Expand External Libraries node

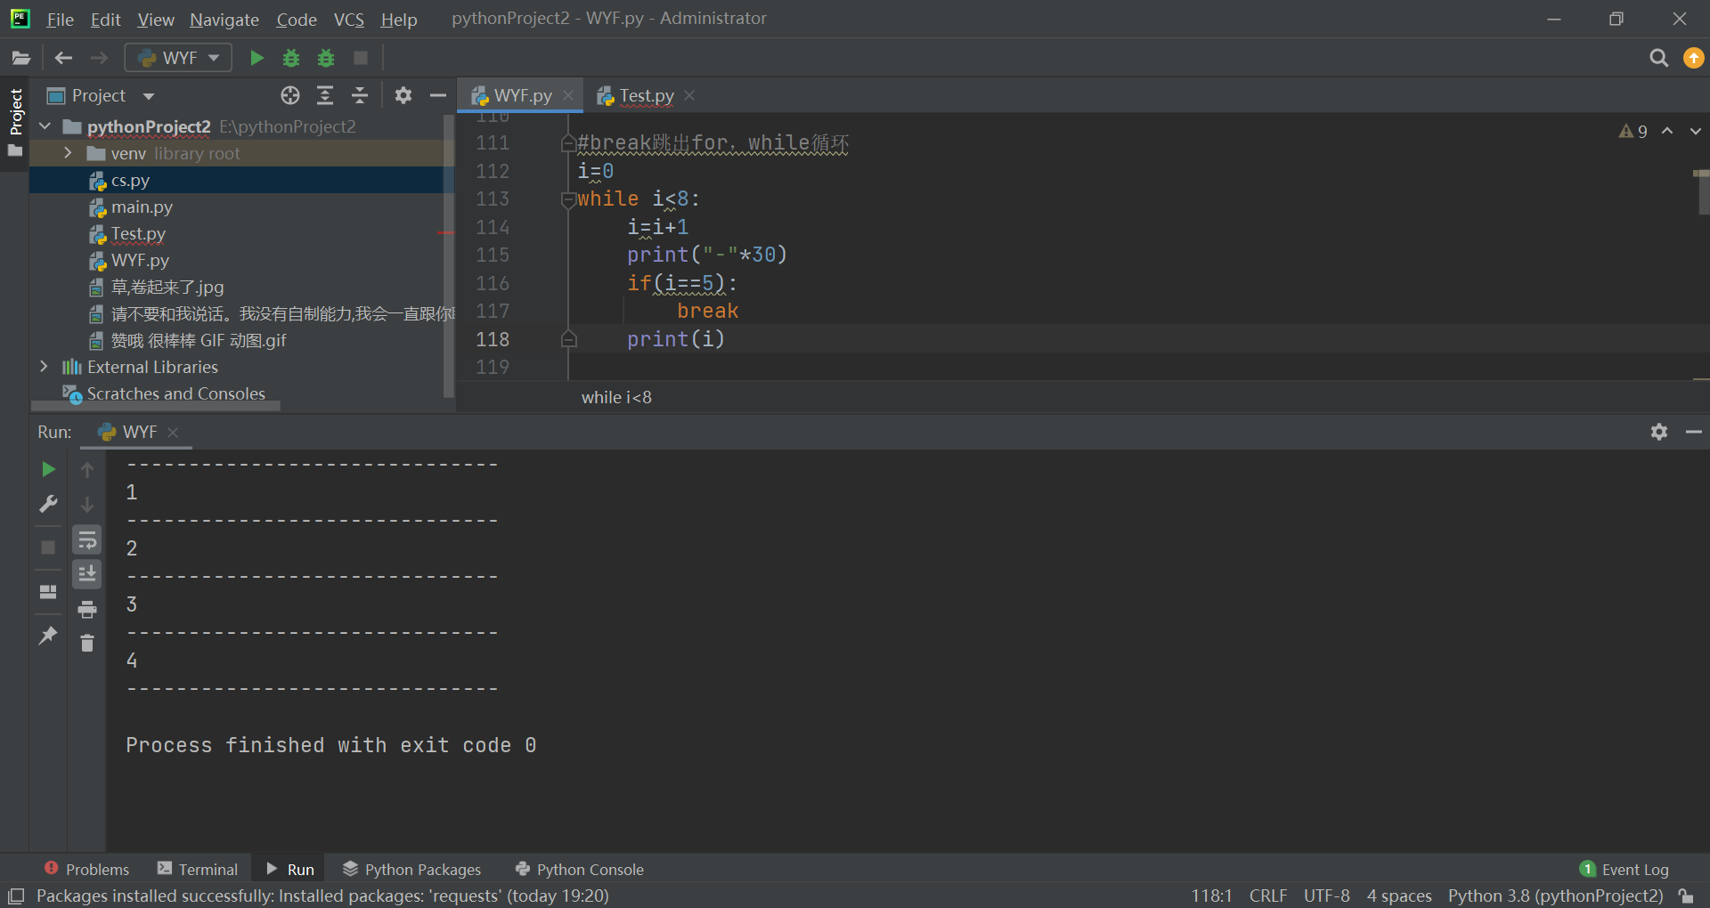point(44,367)
